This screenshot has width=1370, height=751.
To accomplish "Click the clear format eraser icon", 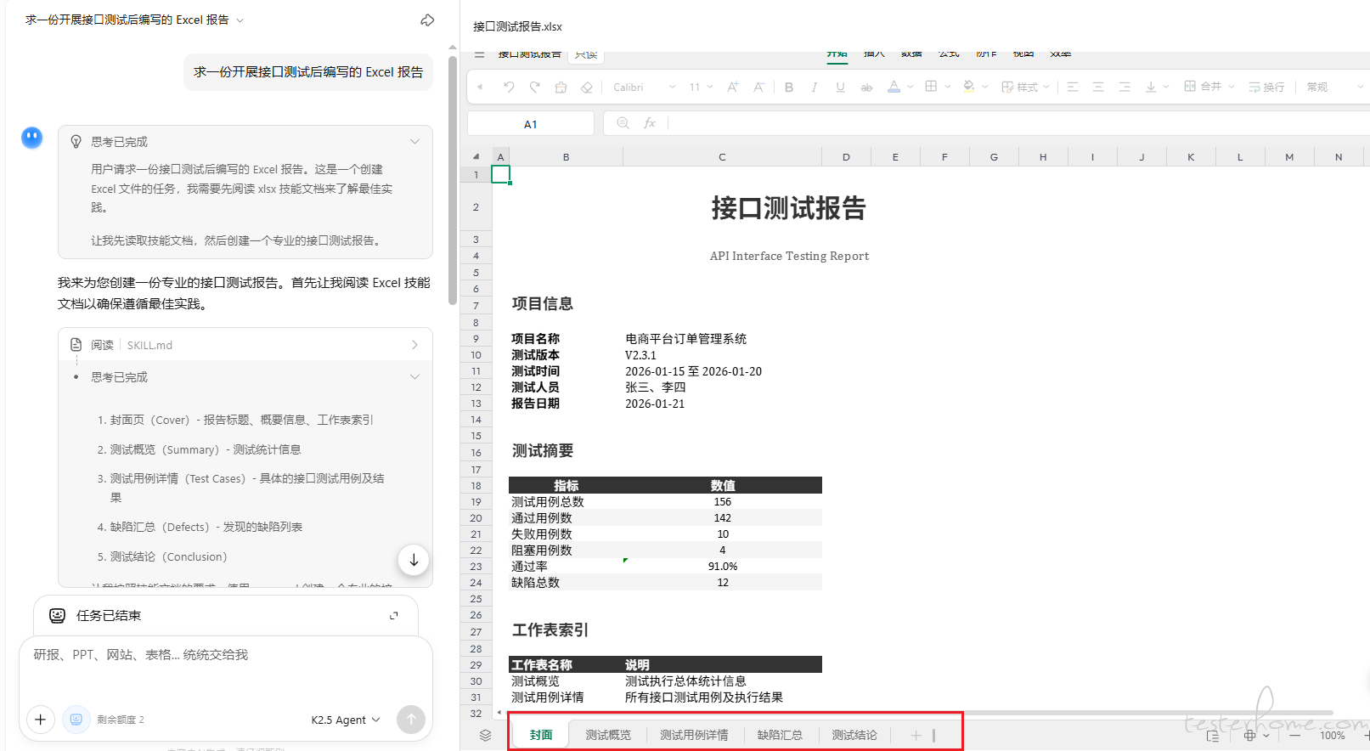I will (x=586, y=87).
